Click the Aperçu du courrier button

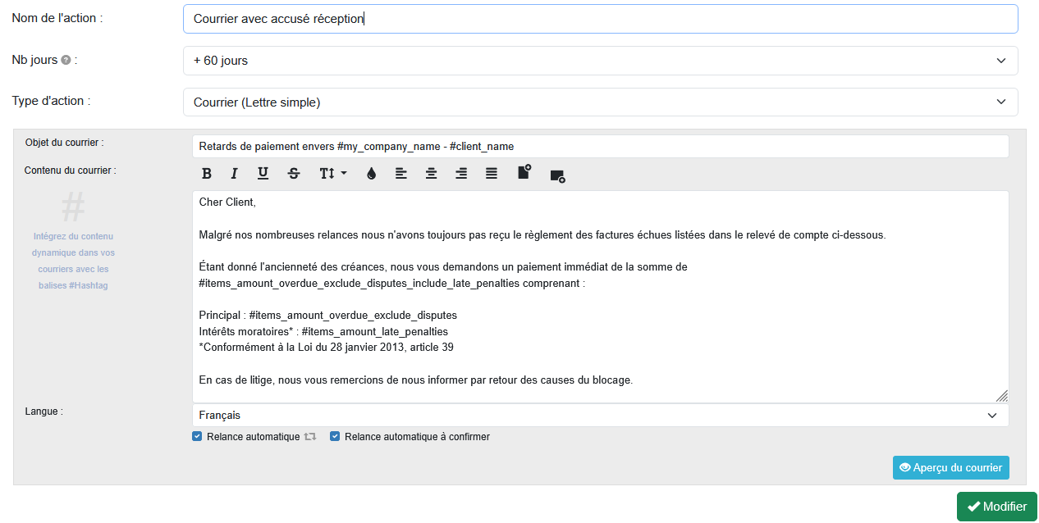point(950,467)
